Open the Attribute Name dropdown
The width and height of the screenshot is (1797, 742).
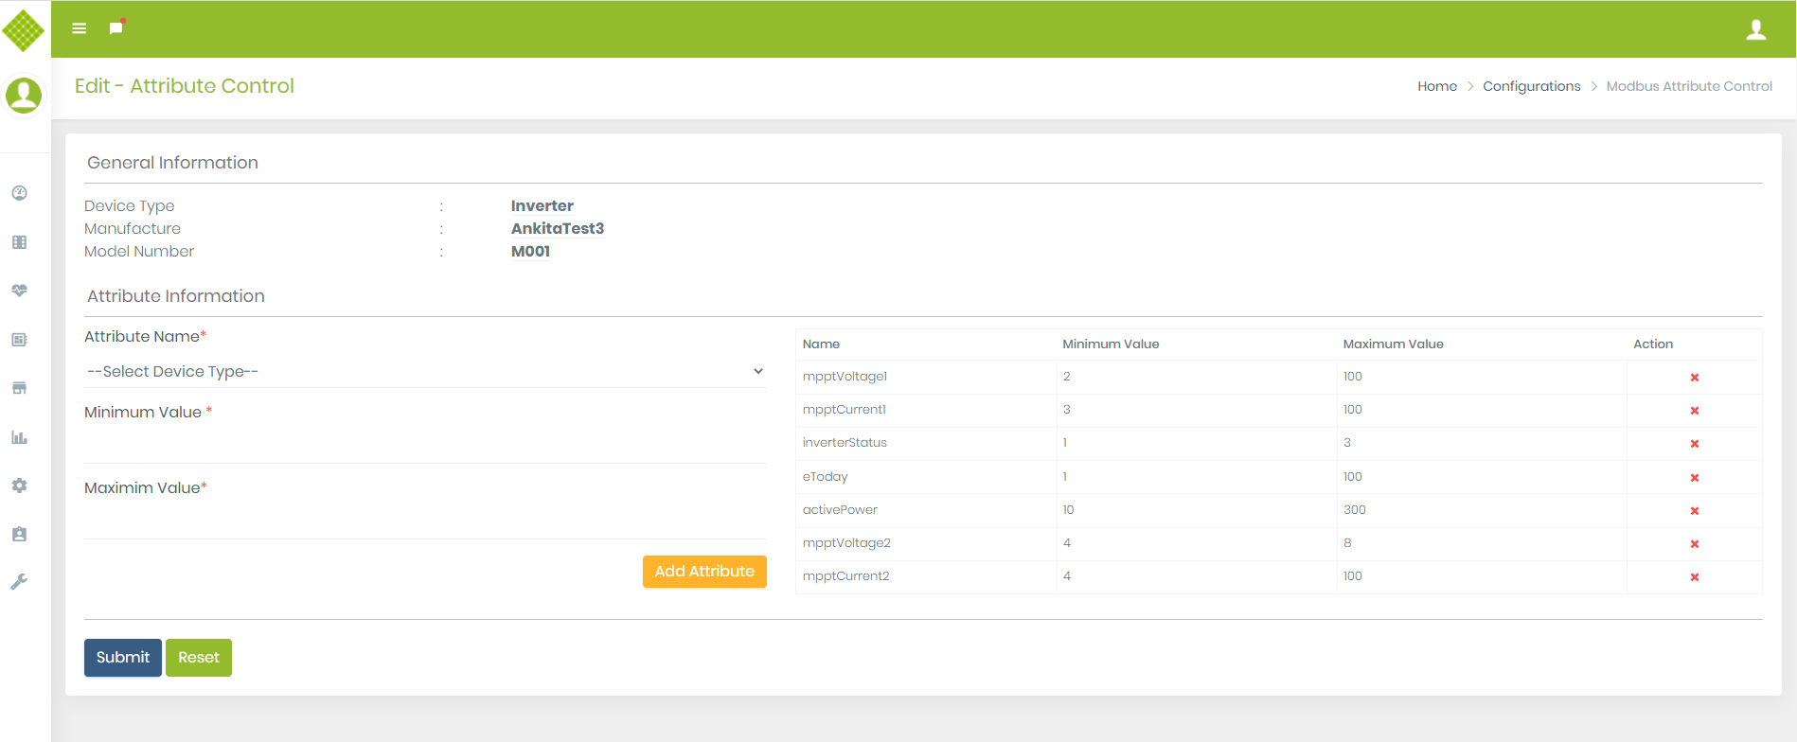pos(425,372)
